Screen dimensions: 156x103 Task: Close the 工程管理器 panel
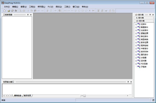tap(31, 15)
